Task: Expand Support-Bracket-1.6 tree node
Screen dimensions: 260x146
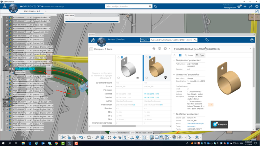Action: point(7,17)
